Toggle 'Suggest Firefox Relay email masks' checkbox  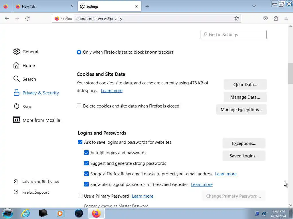coord(86,174)
